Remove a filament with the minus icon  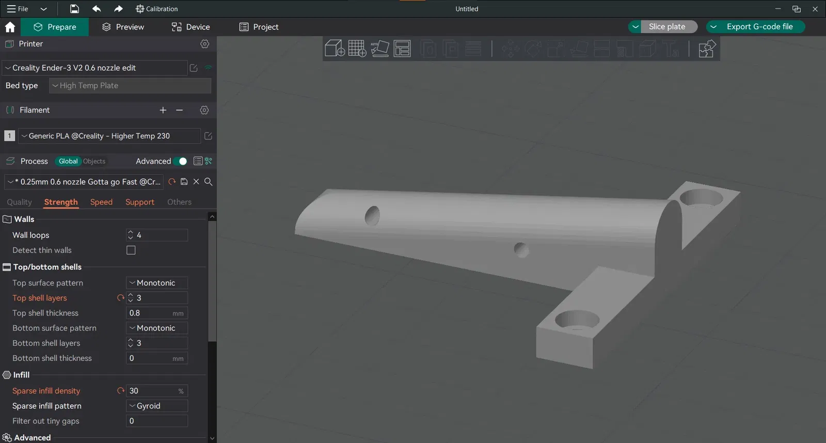point(180,110)
